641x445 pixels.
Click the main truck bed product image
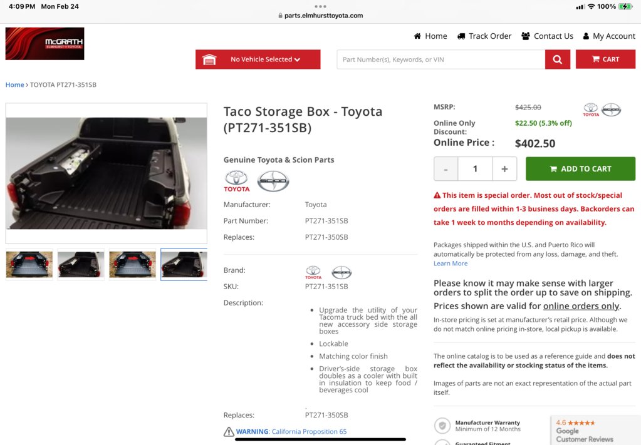[107, 173]
